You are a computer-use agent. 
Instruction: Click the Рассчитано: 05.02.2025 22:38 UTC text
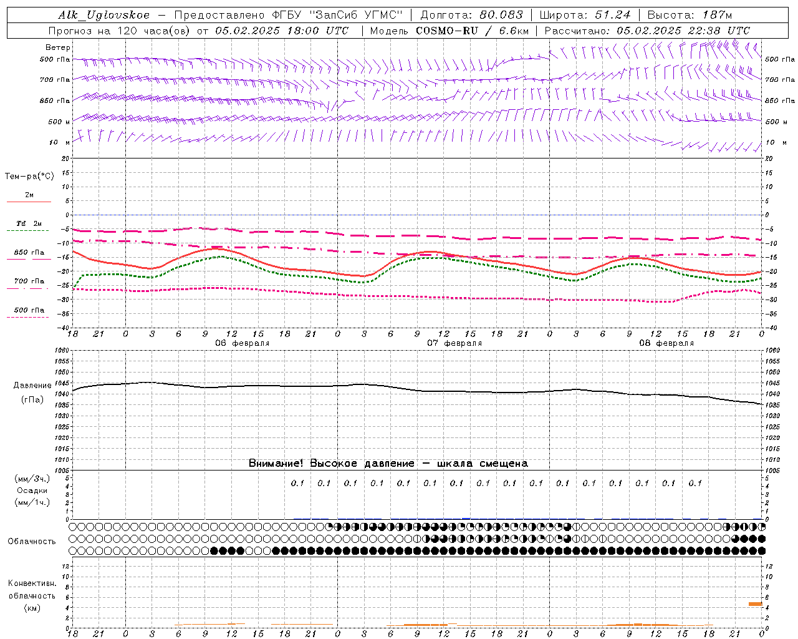tap(647, 31)
